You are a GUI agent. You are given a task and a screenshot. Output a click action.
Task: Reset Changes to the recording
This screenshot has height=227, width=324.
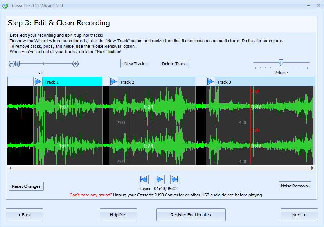click(x=26, y=186)
